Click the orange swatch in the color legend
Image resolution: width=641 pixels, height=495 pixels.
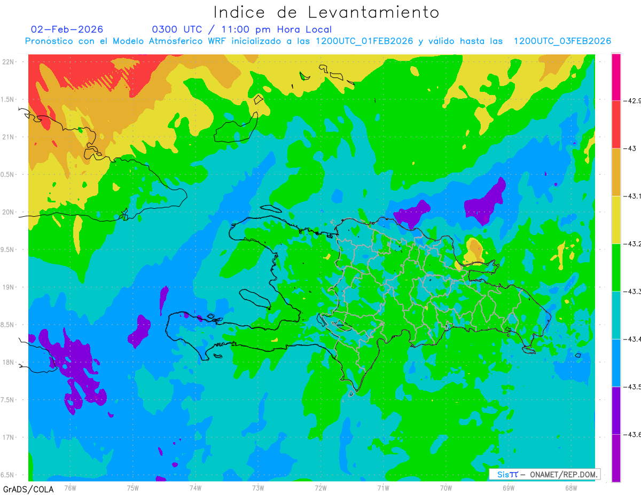click(x=616, y=172)
